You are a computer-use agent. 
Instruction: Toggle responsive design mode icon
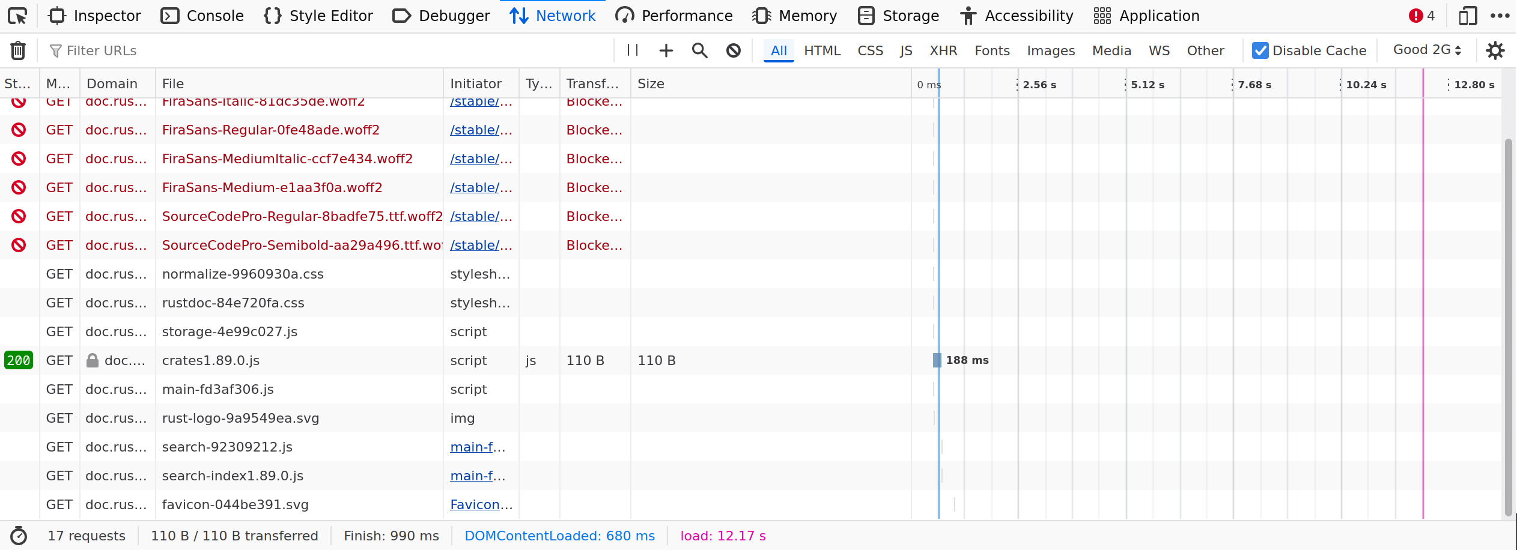(x=1468, y=16)
